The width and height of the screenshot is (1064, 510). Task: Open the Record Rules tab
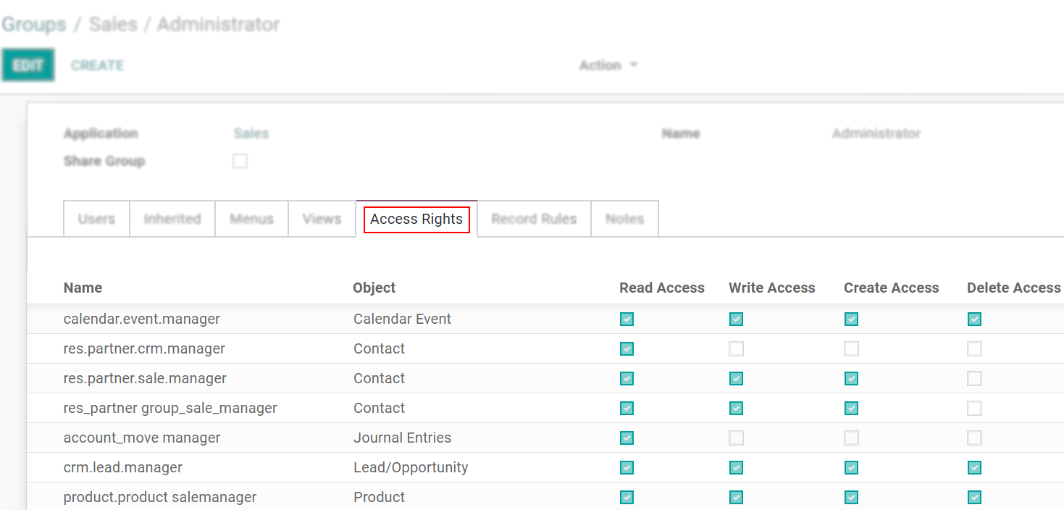(x=534, y=218)
